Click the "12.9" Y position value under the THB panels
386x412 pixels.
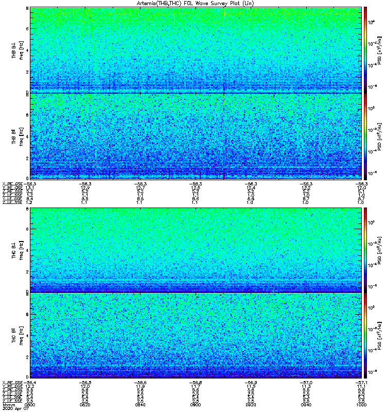pos(85,187)
